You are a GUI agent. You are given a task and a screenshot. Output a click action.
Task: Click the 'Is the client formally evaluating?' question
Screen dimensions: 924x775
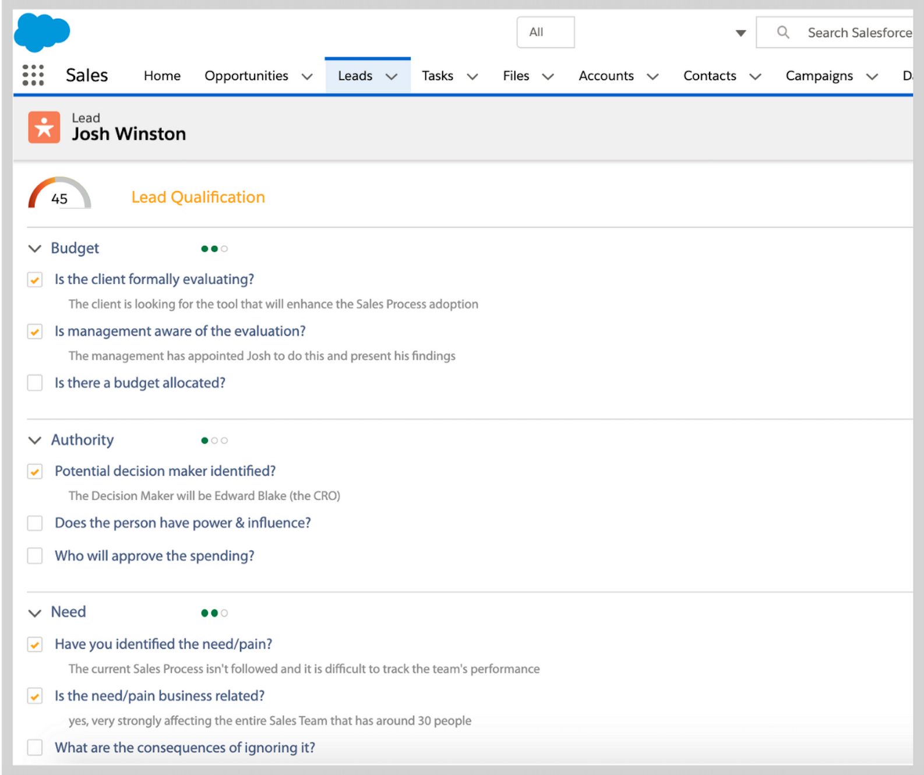click(154, 279)
